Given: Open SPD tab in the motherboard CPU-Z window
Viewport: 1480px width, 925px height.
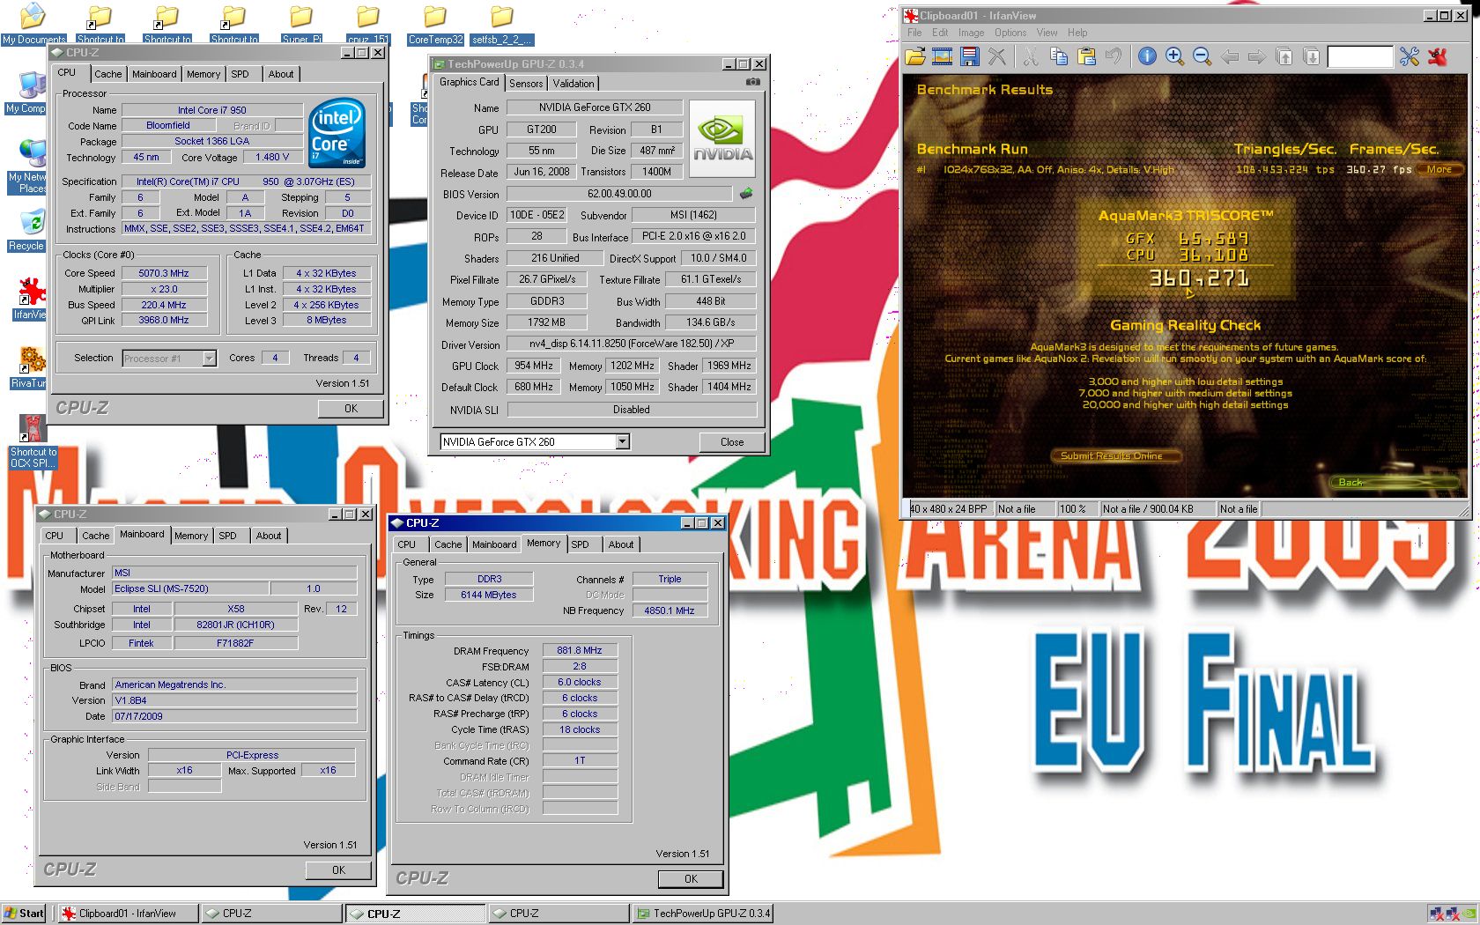Looking at the screenshot, I should tap(227, 536).
